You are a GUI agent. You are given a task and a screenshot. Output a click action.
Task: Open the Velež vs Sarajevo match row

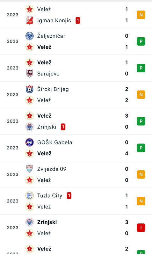[76, 68]
